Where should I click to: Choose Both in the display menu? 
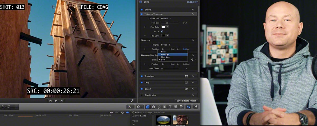(173, 60)
